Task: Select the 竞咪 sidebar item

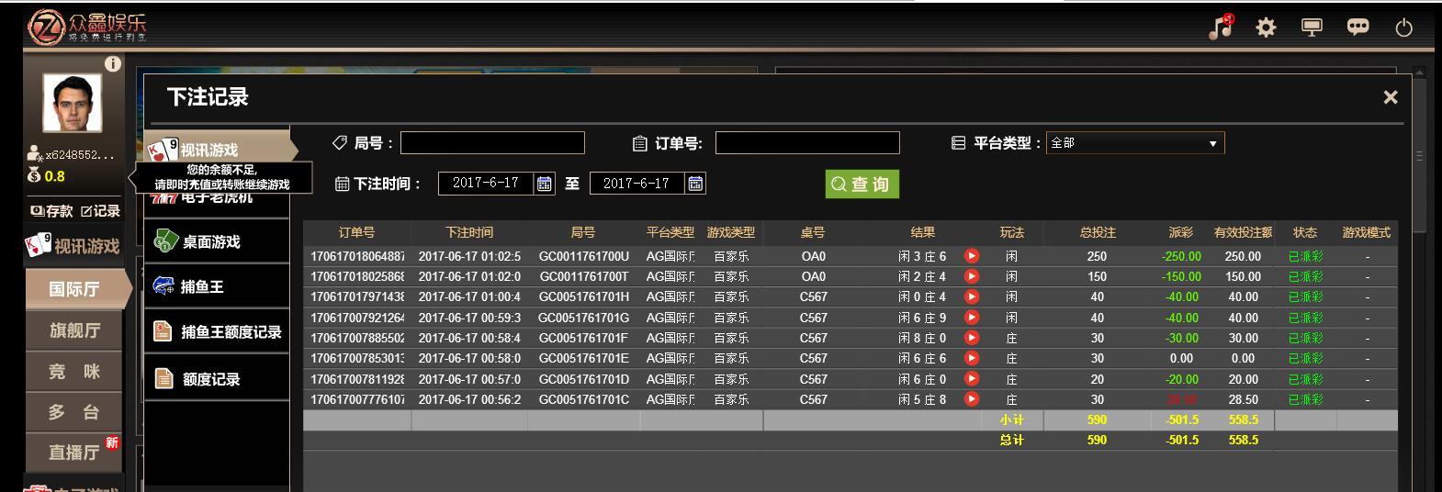Action: click(73, 372)
